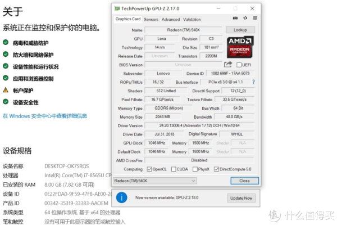Click the Driver Version field
This screenshot has height=225, width=337.
point(199,125)
